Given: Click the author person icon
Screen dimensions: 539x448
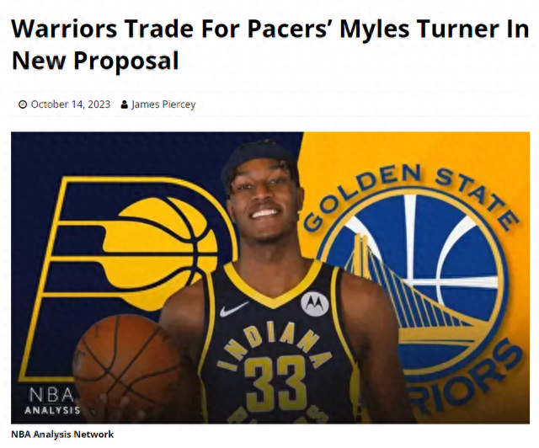Looking at the screenshot, I should click(125, 104).
